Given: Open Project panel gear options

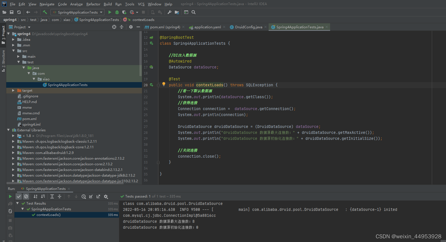Looking at the screenshot, I should (131, 27).
